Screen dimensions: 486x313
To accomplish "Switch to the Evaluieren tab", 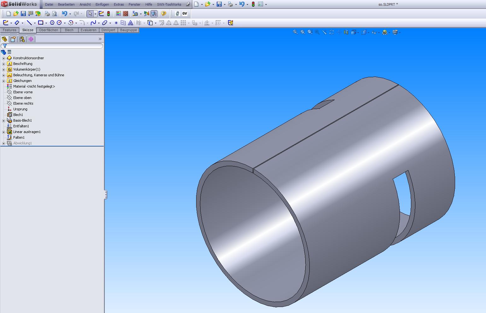I will 88,30.
